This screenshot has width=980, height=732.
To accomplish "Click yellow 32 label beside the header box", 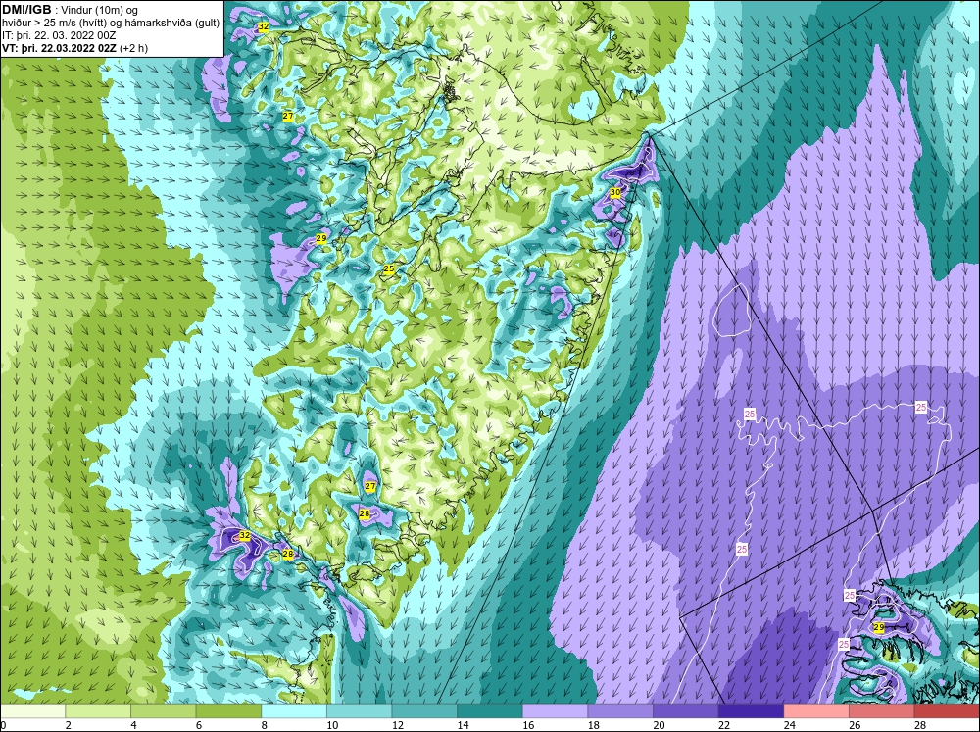I will click(x=263, y=26).
